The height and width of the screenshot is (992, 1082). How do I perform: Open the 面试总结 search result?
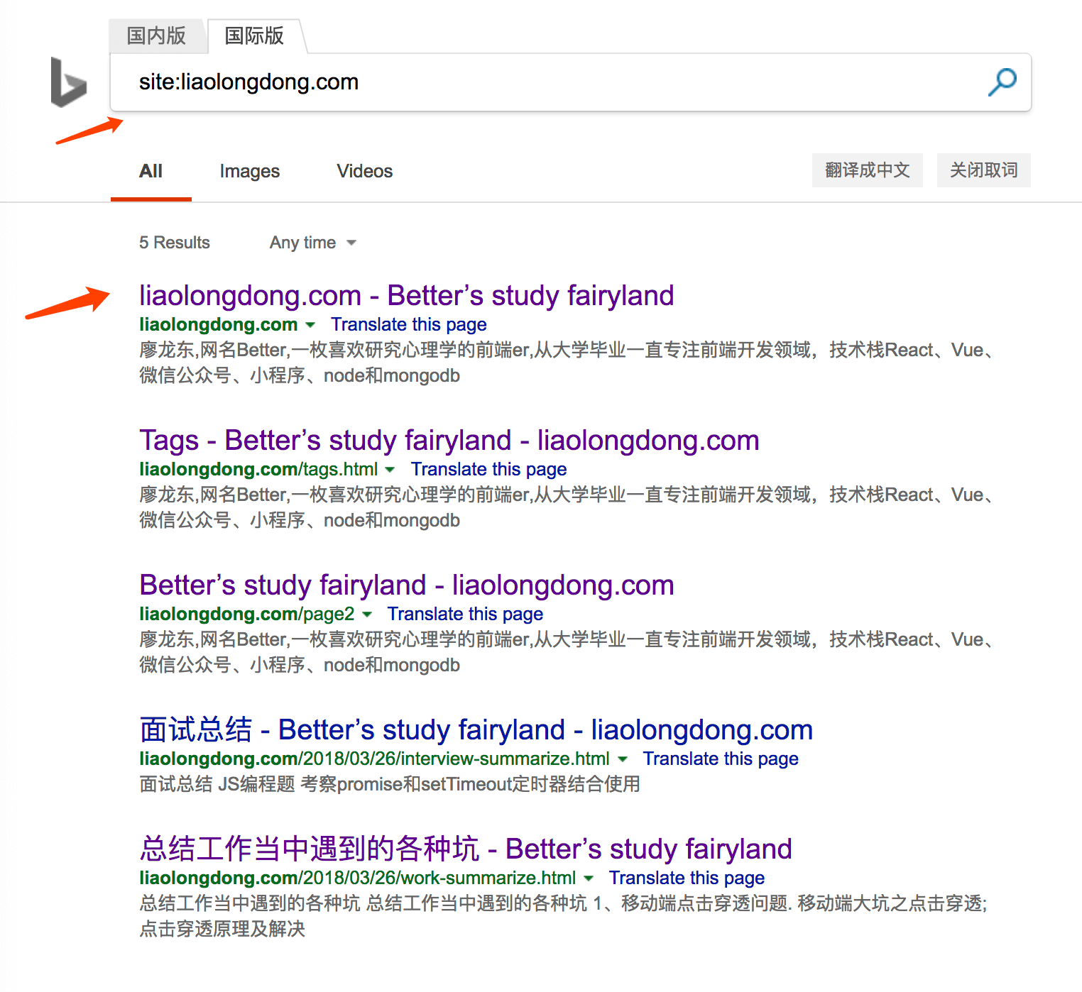point(476,729)
